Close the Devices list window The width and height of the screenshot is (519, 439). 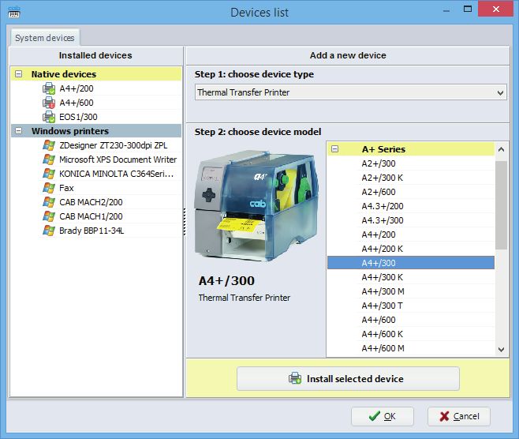(x=495, y=9)
